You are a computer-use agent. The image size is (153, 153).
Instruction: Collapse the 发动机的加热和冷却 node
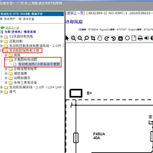(1, 51)
